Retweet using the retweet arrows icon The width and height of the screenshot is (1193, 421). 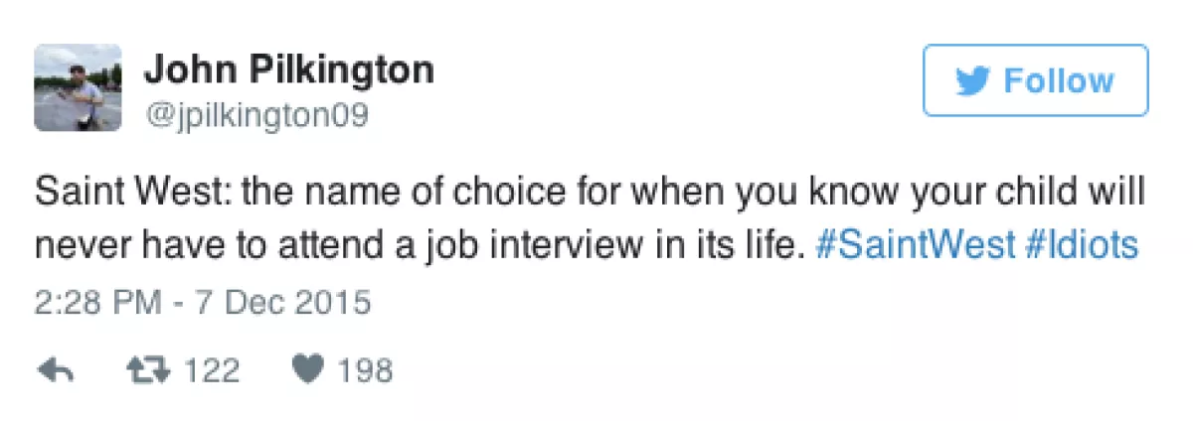(149, 371)
